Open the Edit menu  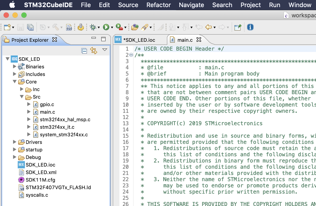pos(105,5)
